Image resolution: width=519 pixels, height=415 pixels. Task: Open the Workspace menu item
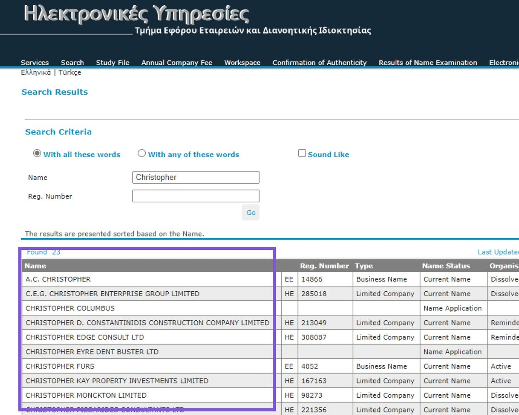[242, 63]
